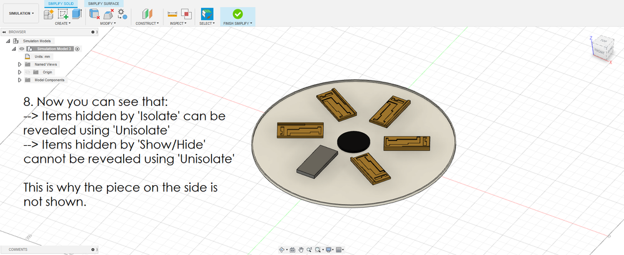Click the Browser panel options dot
Viewport: 624px width, 255px height.
(x=92, y=32)
